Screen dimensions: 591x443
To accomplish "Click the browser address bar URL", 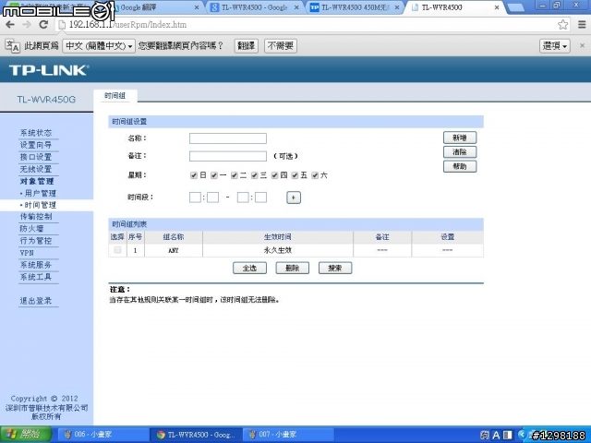I will click(x=127, y=25).
